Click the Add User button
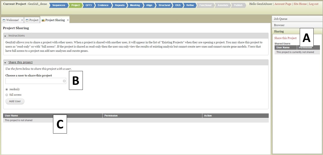 pos(15,101)
